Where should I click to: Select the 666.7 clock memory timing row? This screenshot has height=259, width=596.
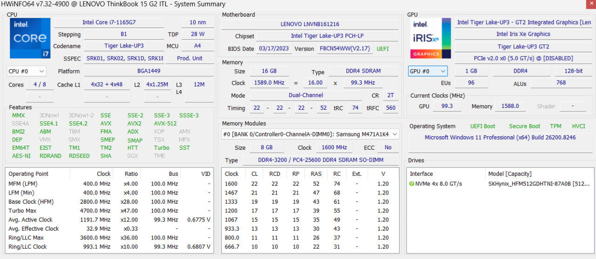pos(310,247)
